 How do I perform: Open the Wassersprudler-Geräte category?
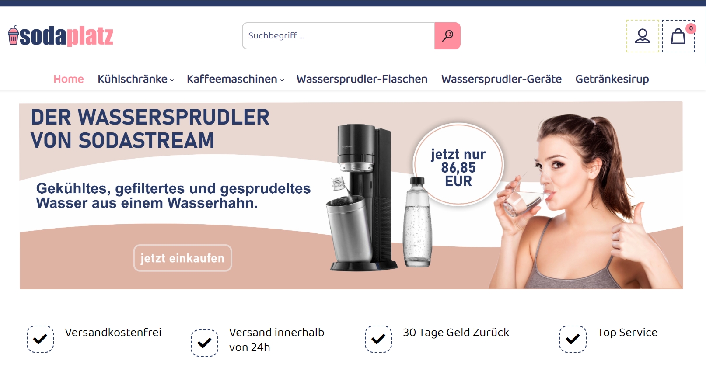point(501,79)
